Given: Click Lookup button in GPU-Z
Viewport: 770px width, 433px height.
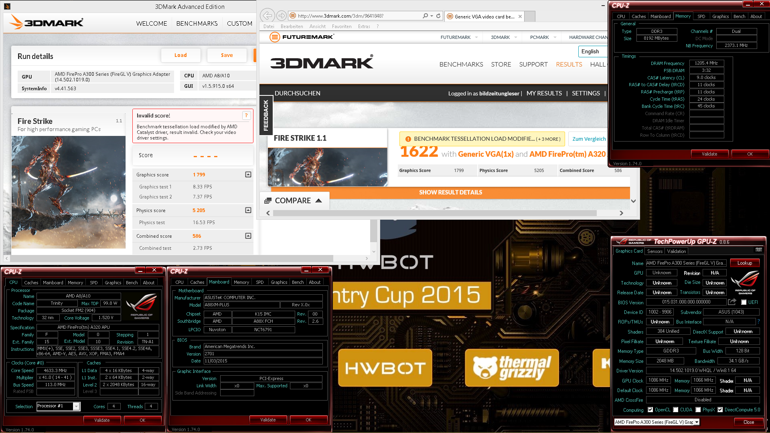Looking at the screenshot, I should tap(745, 263).
